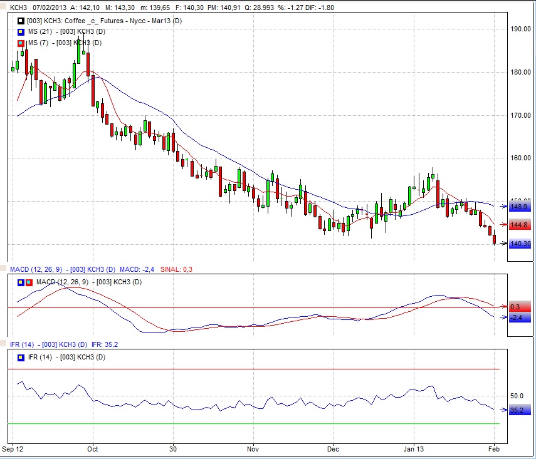Click the IFR (14) blue-yellow legend icon

coord(21,357)
